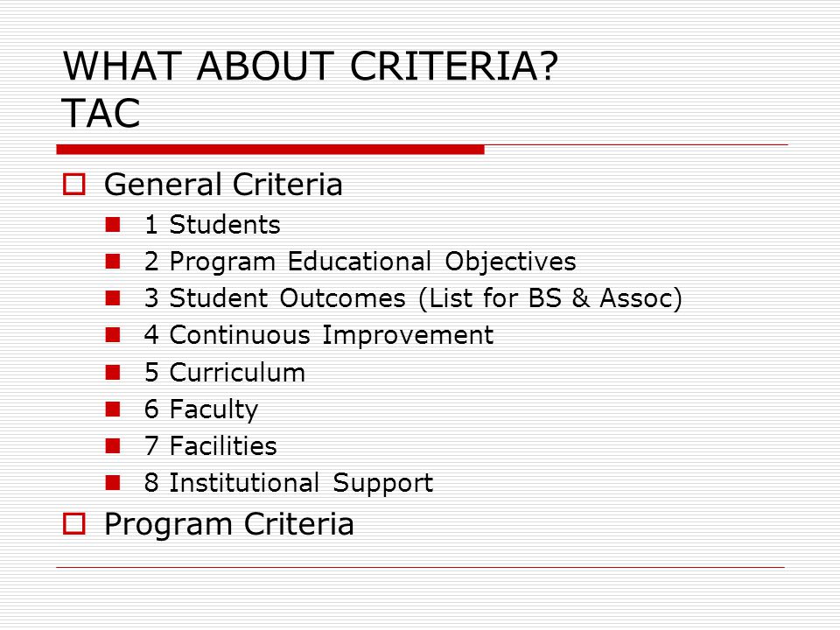Click the red bullet beside 7 Facilities
840x630 pixels.
pos(113,445)
